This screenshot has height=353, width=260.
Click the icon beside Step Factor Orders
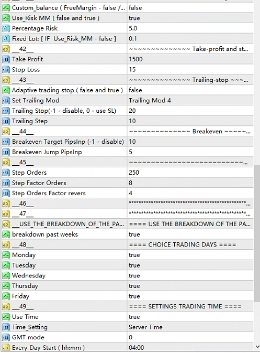(6, 183)
